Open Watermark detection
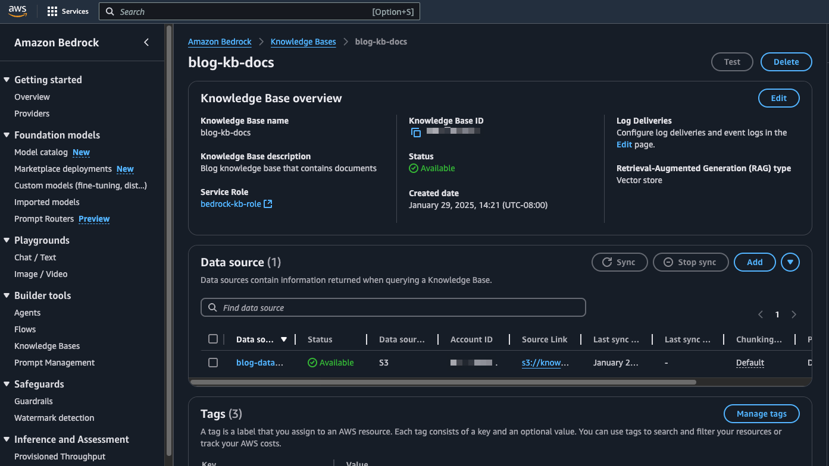The height and width of the screenshot is (466, 829). point(54,418)
